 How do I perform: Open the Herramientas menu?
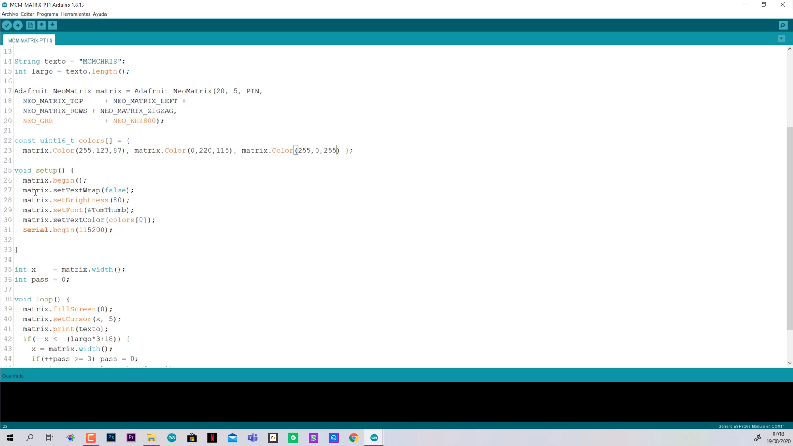click(x=76, y=14)
